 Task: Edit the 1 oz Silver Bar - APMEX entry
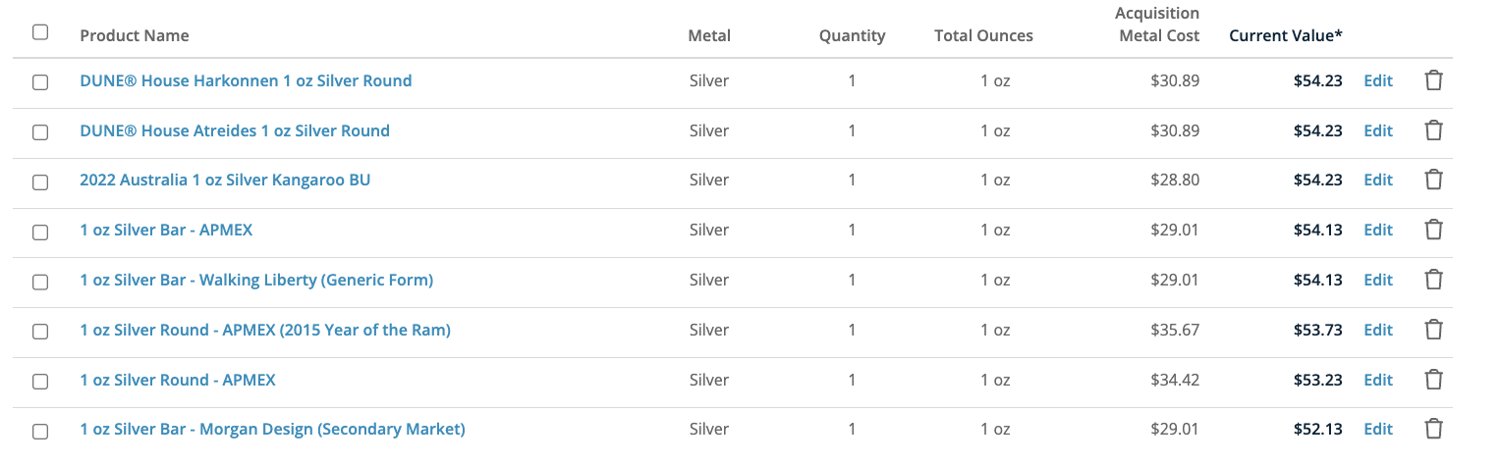(1378, 230)
